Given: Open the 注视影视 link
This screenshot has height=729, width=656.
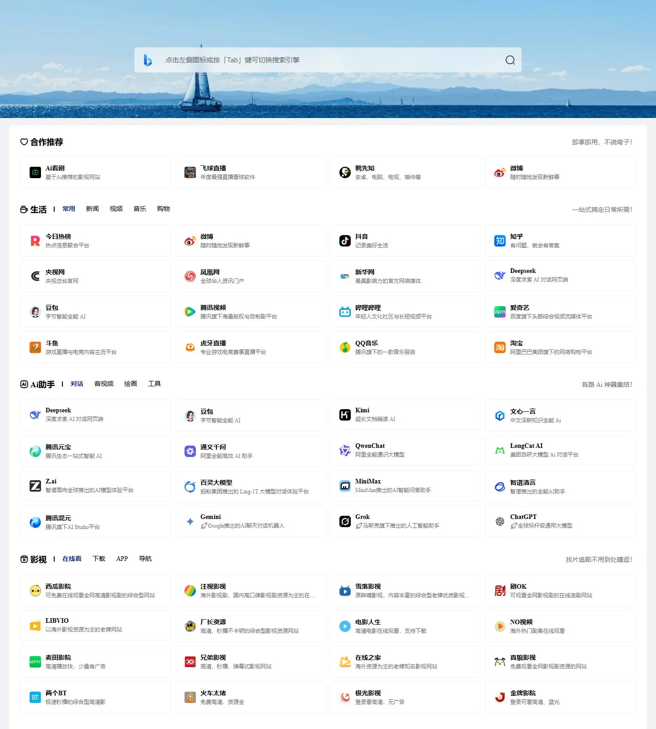Looking at the screenshot, I should 251,590.
